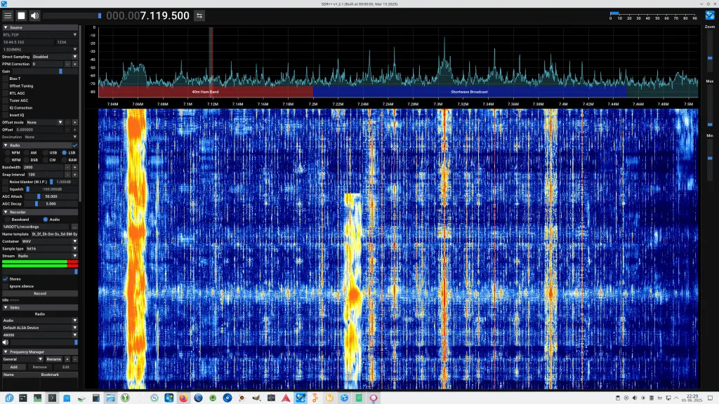Click the 40m Ham Band marker
The width and height of the screenshot is (719, 404).
pyautogui.click(x=206, y=92)
